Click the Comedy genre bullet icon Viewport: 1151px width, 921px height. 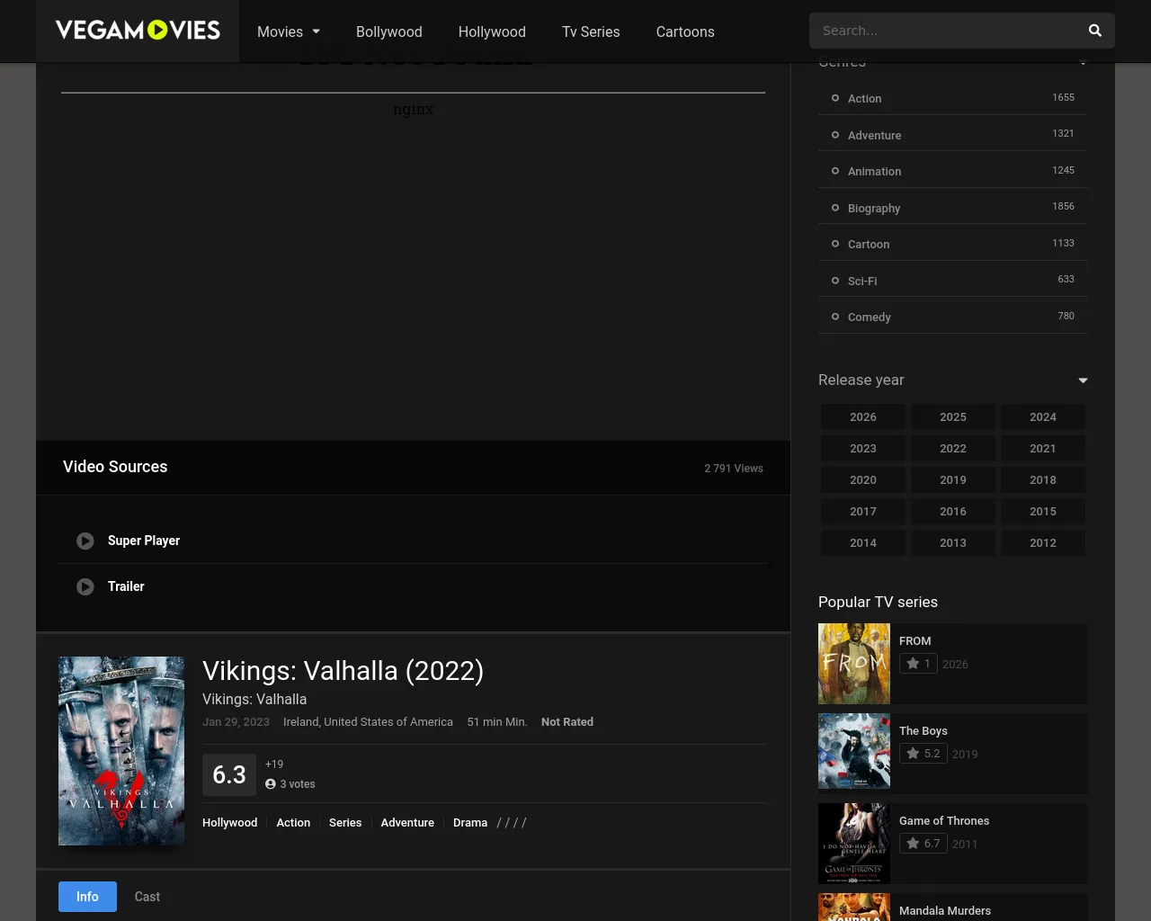pyautogui.click(x=835, y=317)
